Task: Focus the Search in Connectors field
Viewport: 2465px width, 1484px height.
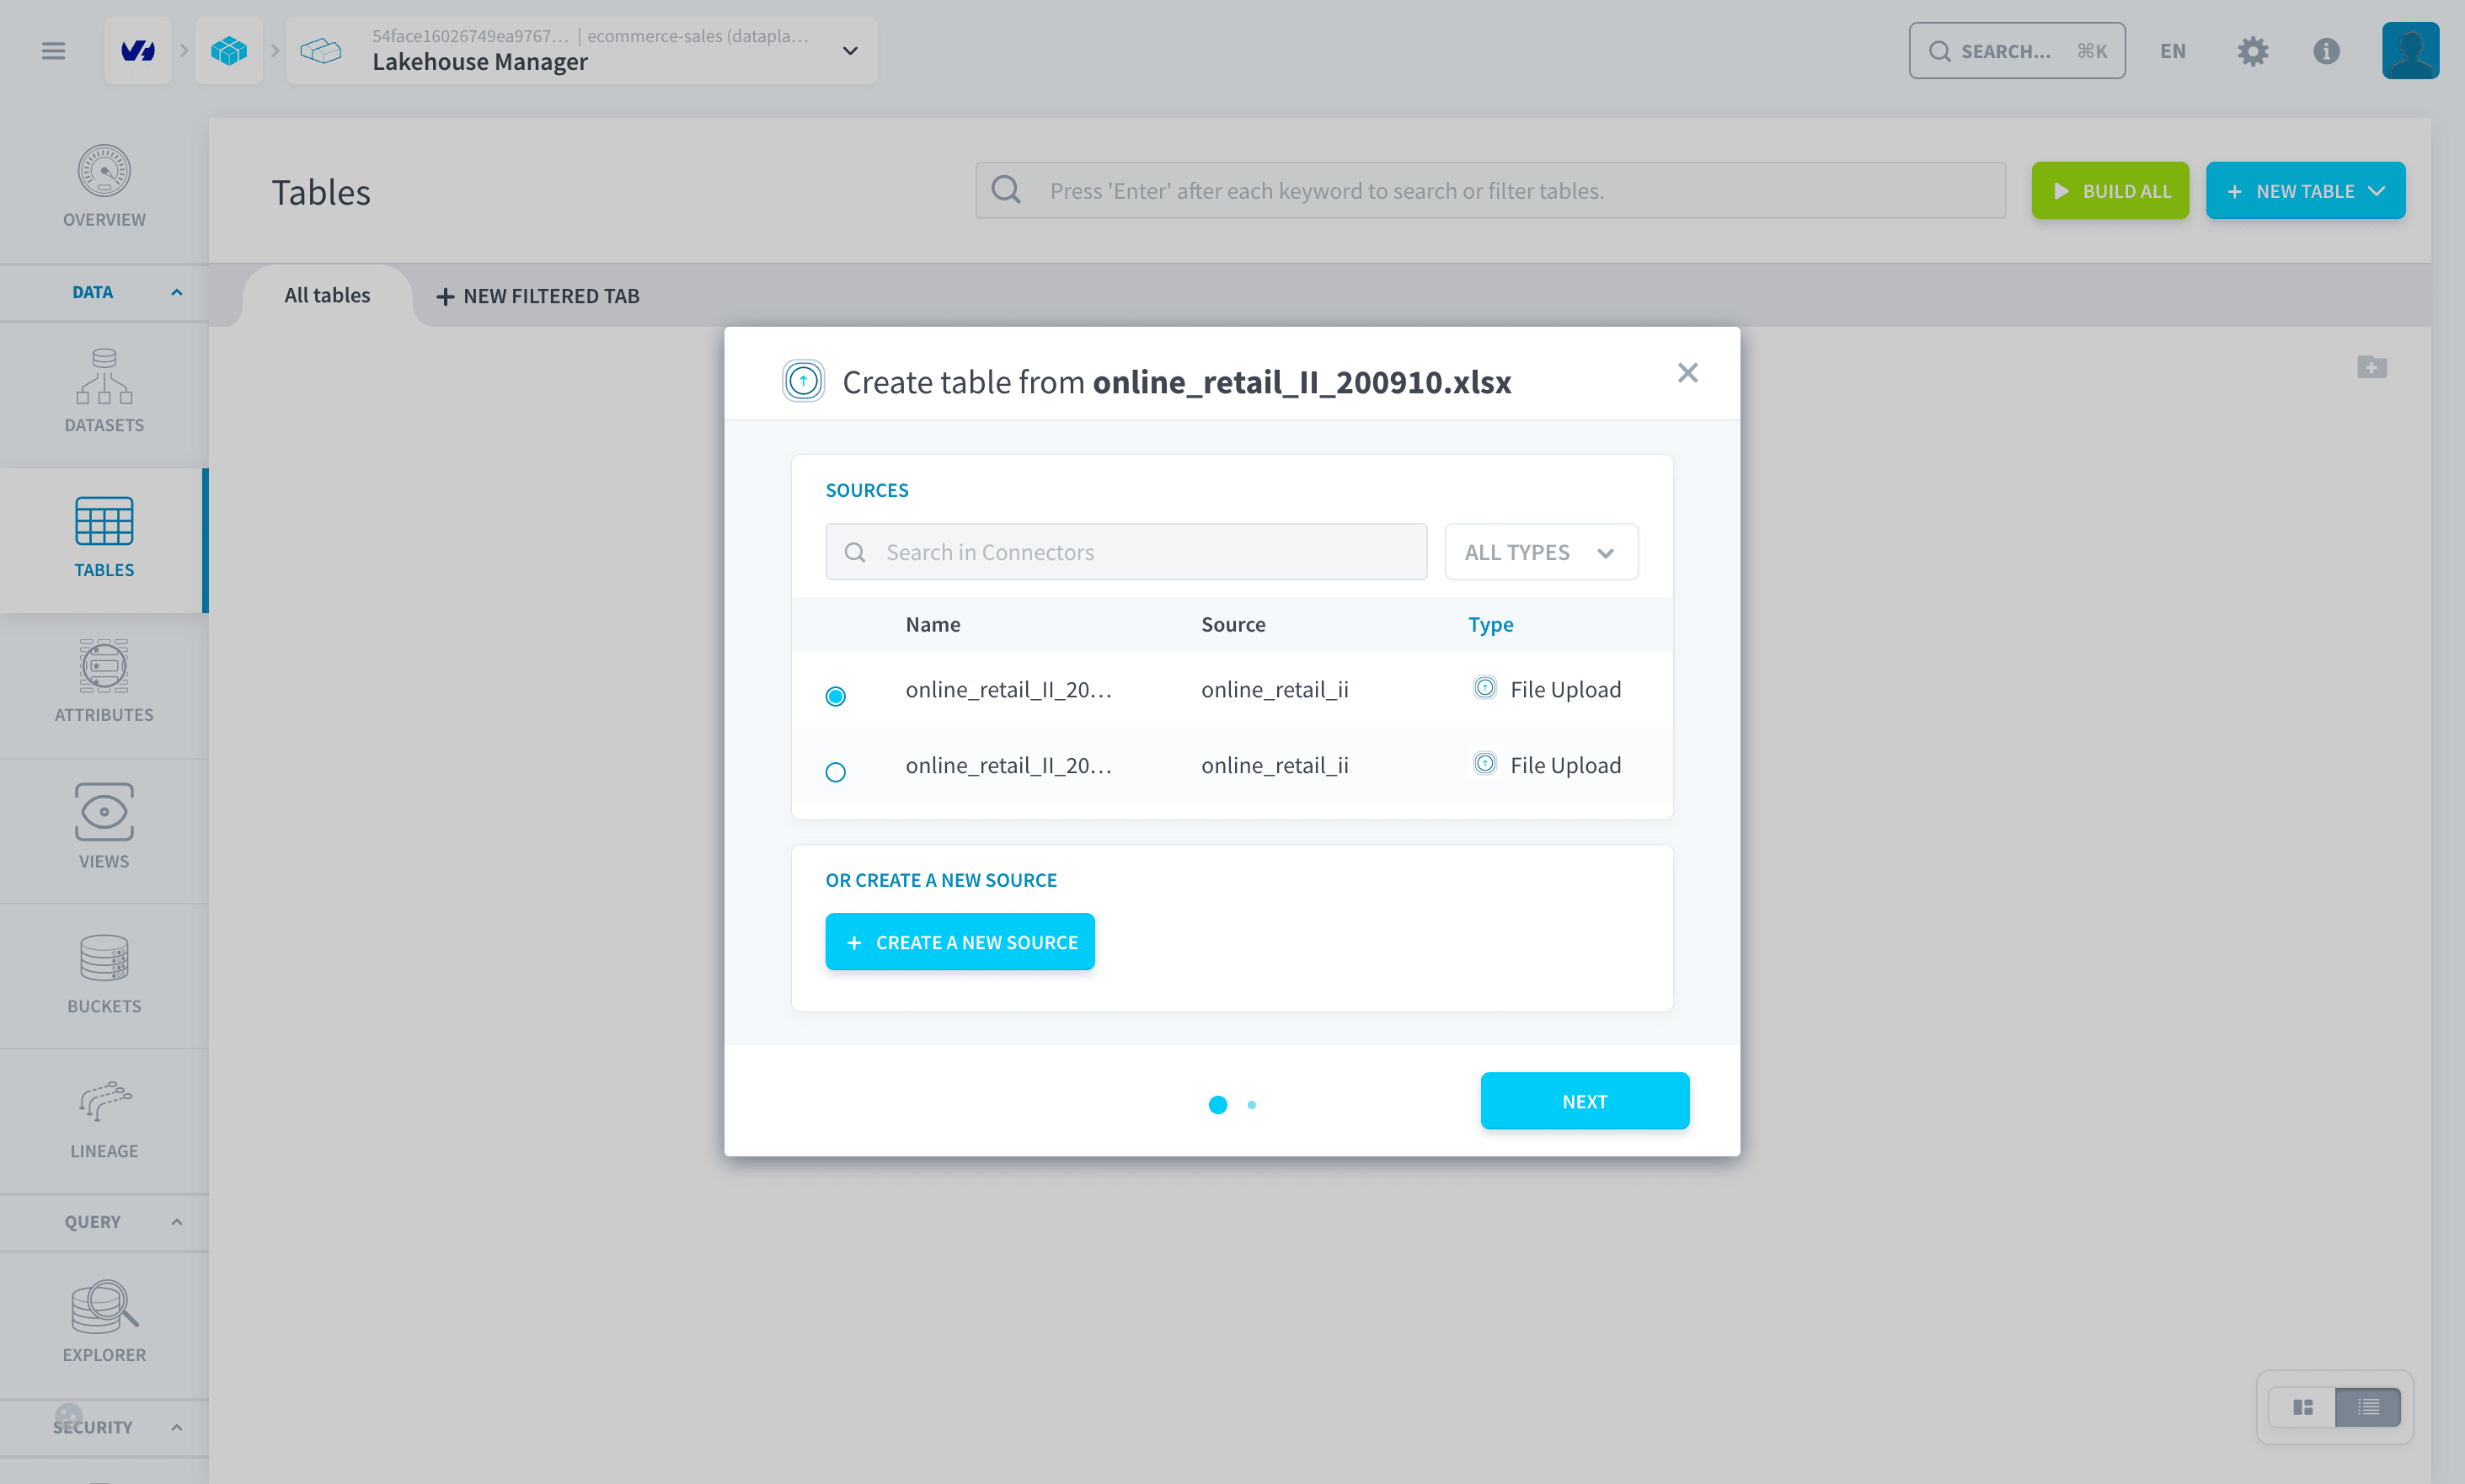Action: click(x=1126, y=552)
